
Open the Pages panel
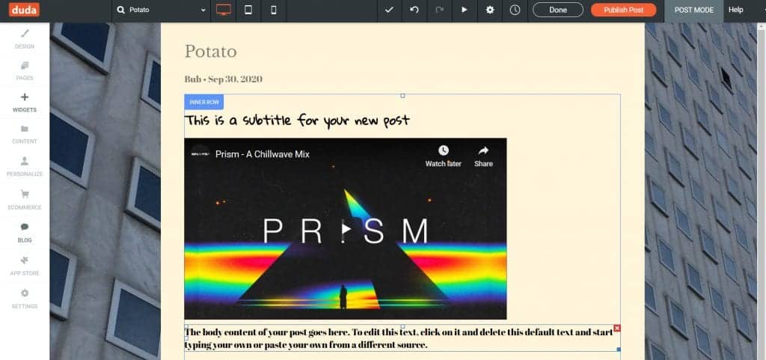25,71
